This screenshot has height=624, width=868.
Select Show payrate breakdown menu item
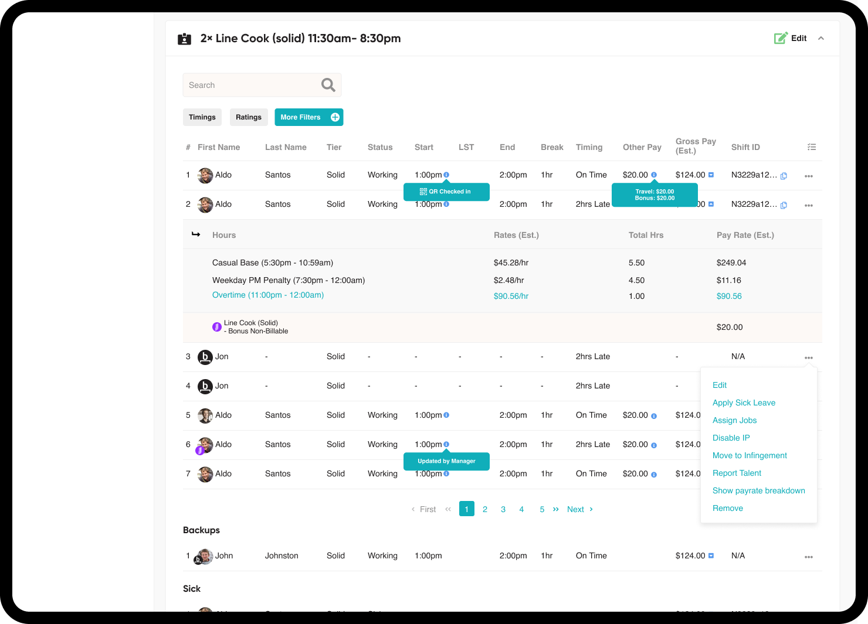click(758, 490)
